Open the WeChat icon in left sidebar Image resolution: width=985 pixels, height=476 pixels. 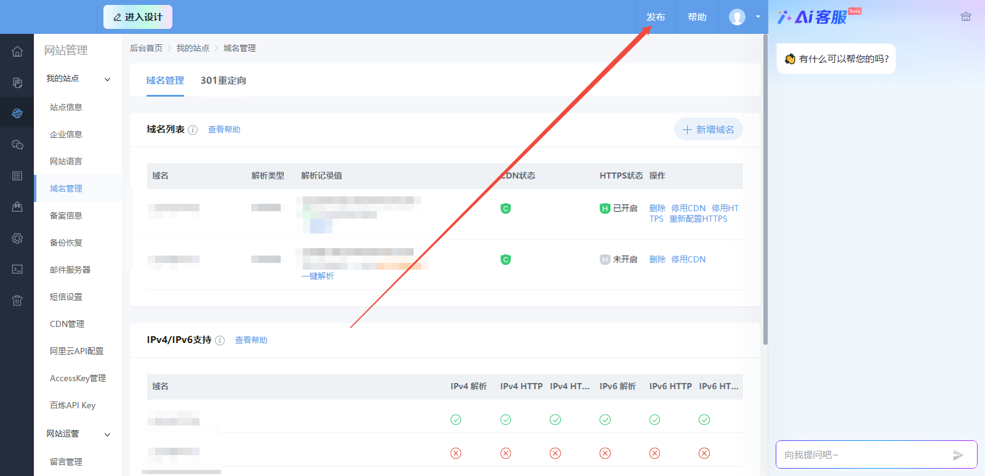17,145
